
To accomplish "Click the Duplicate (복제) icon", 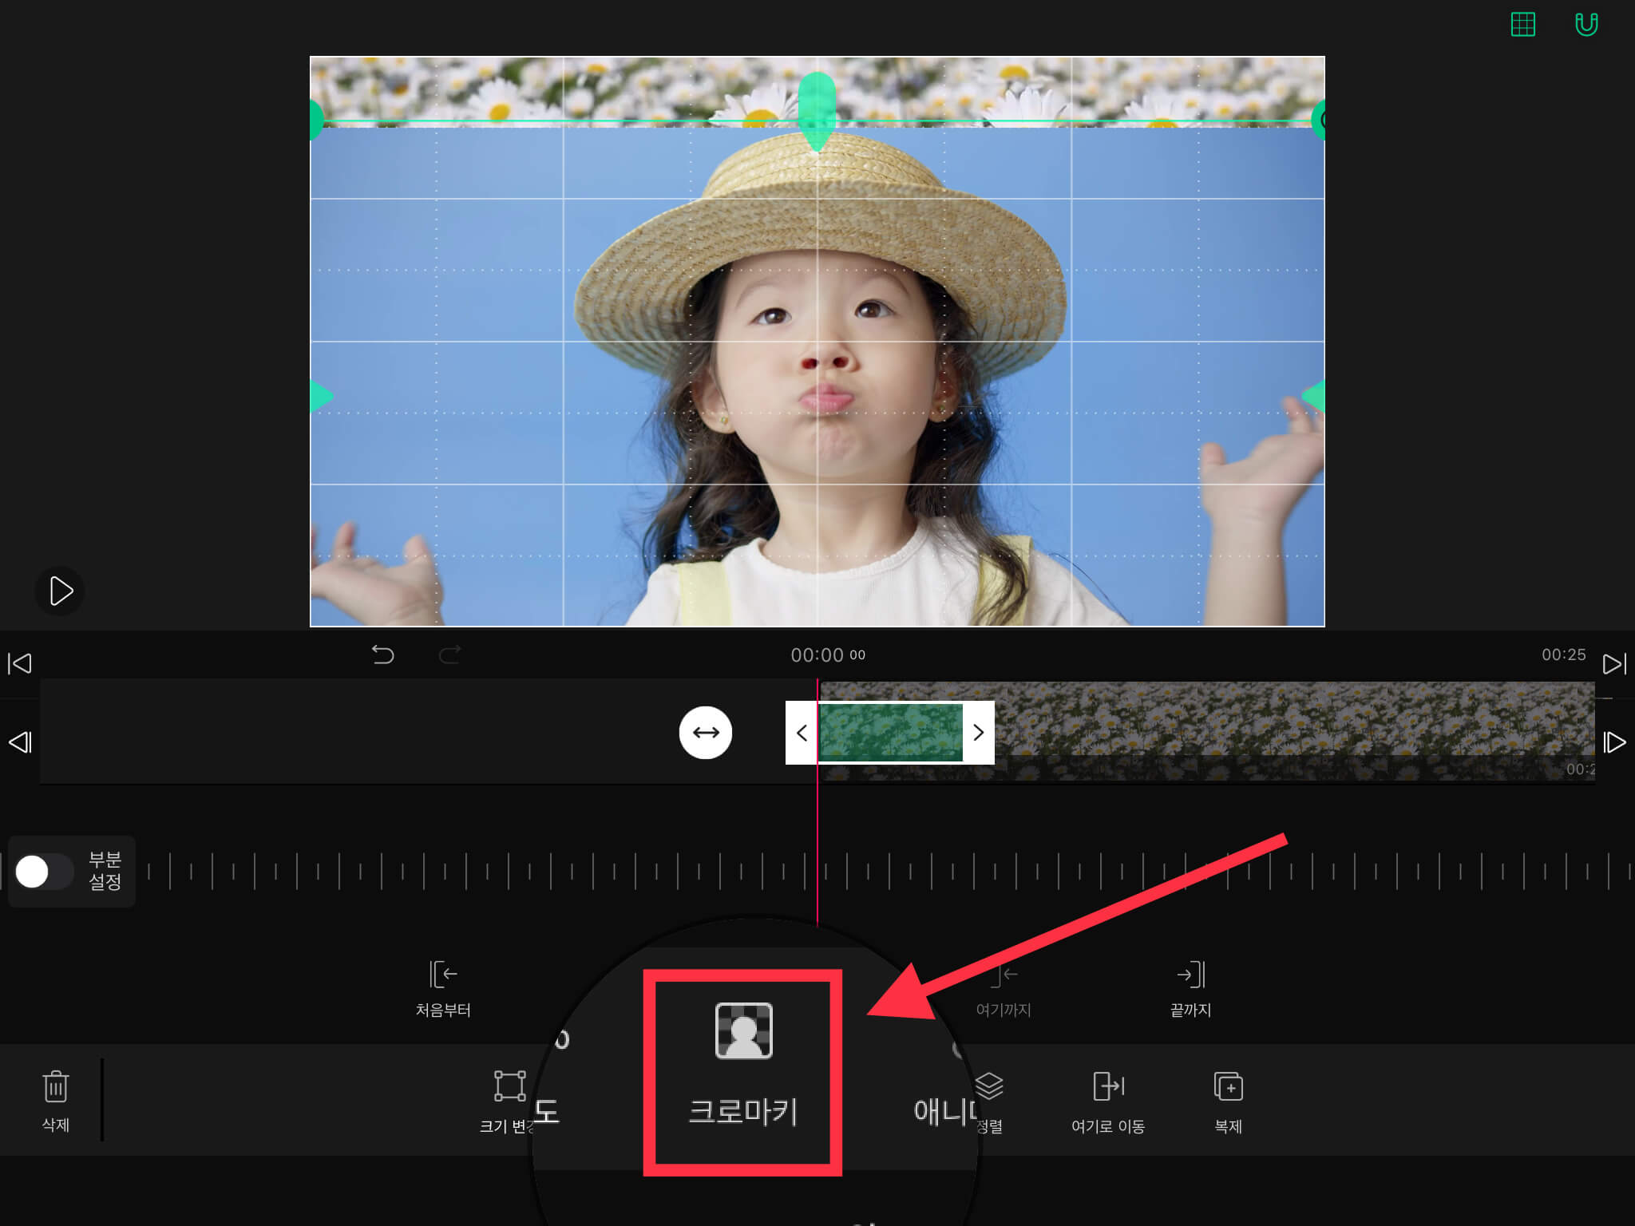I will tap(1228, 1087).
